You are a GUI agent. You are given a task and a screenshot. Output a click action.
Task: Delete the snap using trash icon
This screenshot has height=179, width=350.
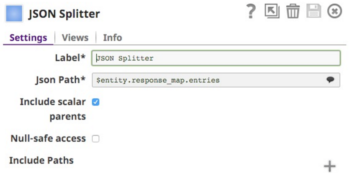pyautogui.click(x=293, y=11)
